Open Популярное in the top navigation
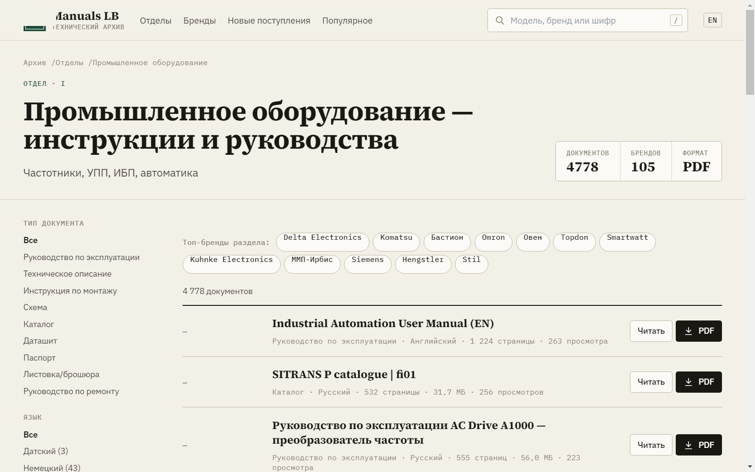The height and width of the screenshot is (472, 755). 347,21
